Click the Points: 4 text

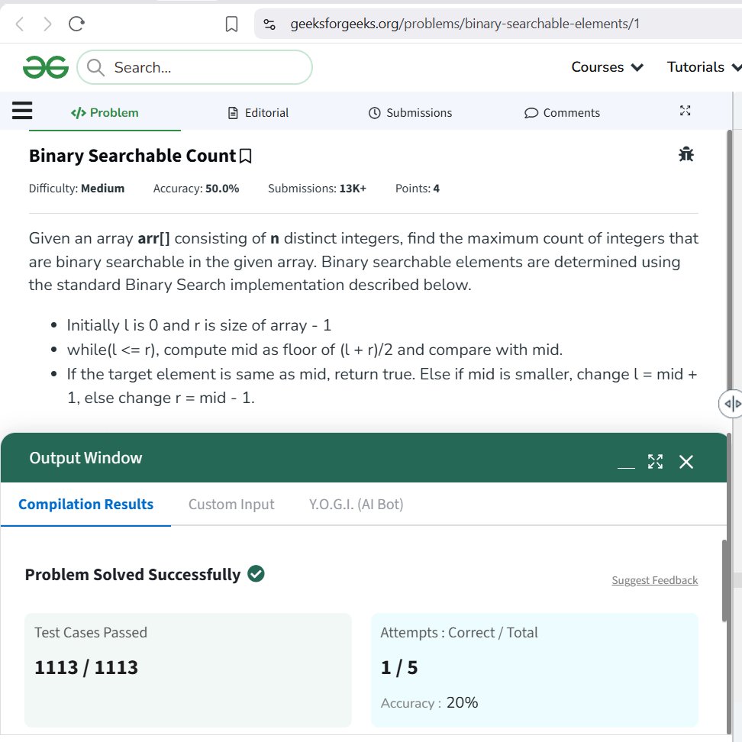pyautogui.click(x=418, y=189)
